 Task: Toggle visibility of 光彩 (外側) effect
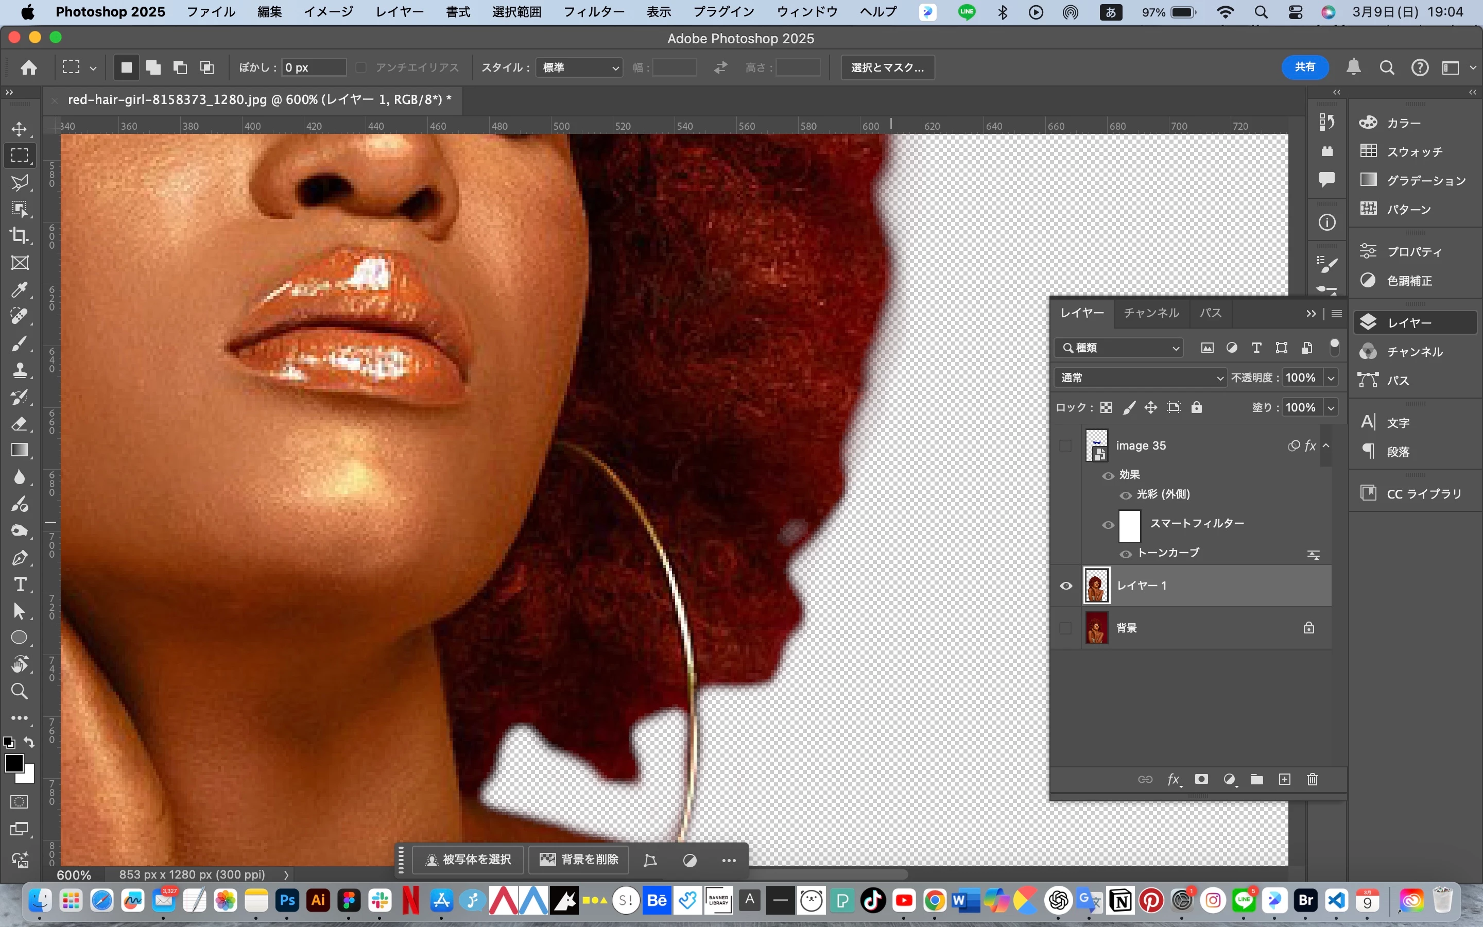pyautogui.click(x=1125, y=495)
